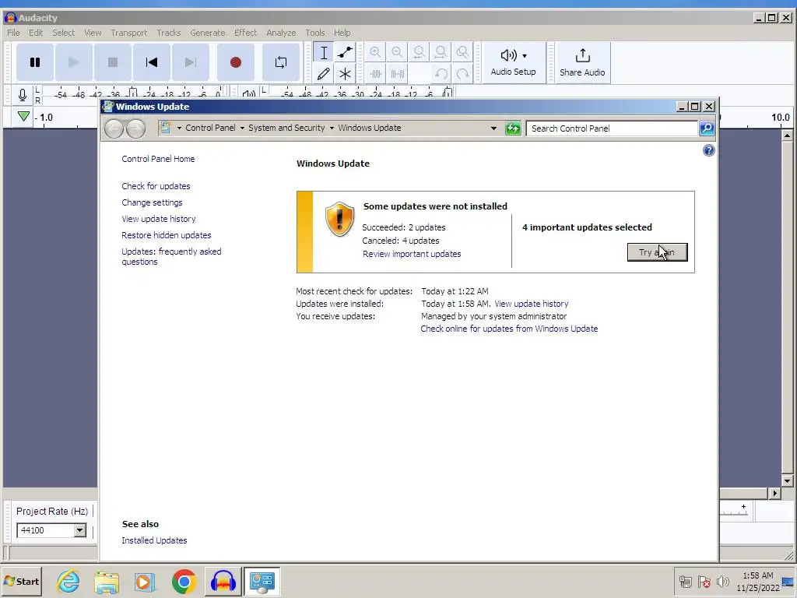This screenshot has width=797, height=598.
Task: Open Audacity Effect menu
Action: click(245, 33)
